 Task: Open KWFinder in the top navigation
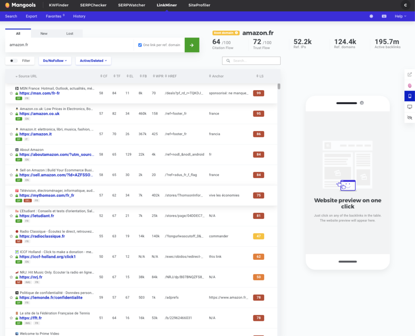(59, 5)
